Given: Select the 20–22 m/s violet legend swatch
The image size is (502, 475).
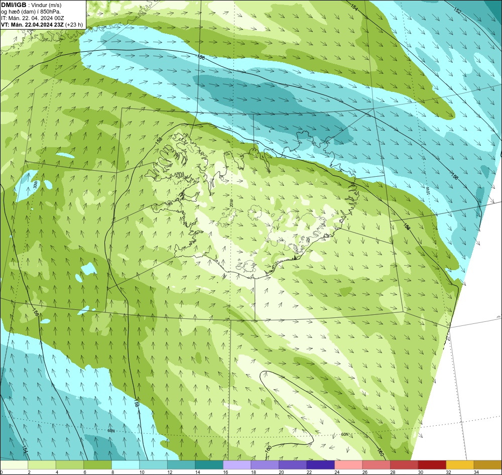Looking at the screenshot, I should (293, 465).
